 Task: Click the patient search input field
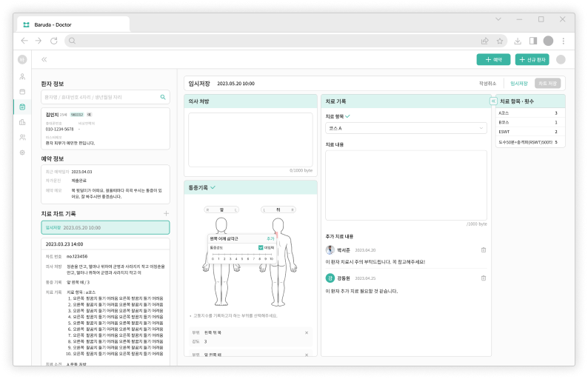point(105,97)
